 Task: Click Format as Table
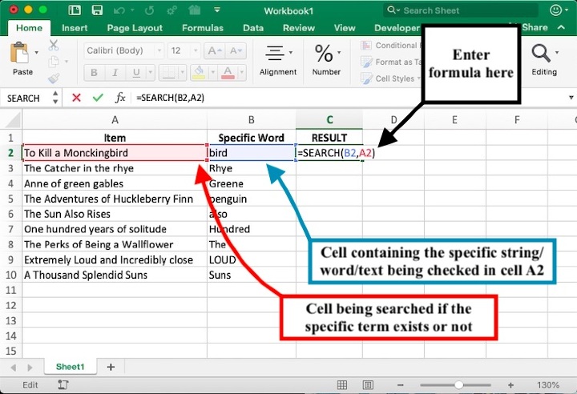coord(391,62)
